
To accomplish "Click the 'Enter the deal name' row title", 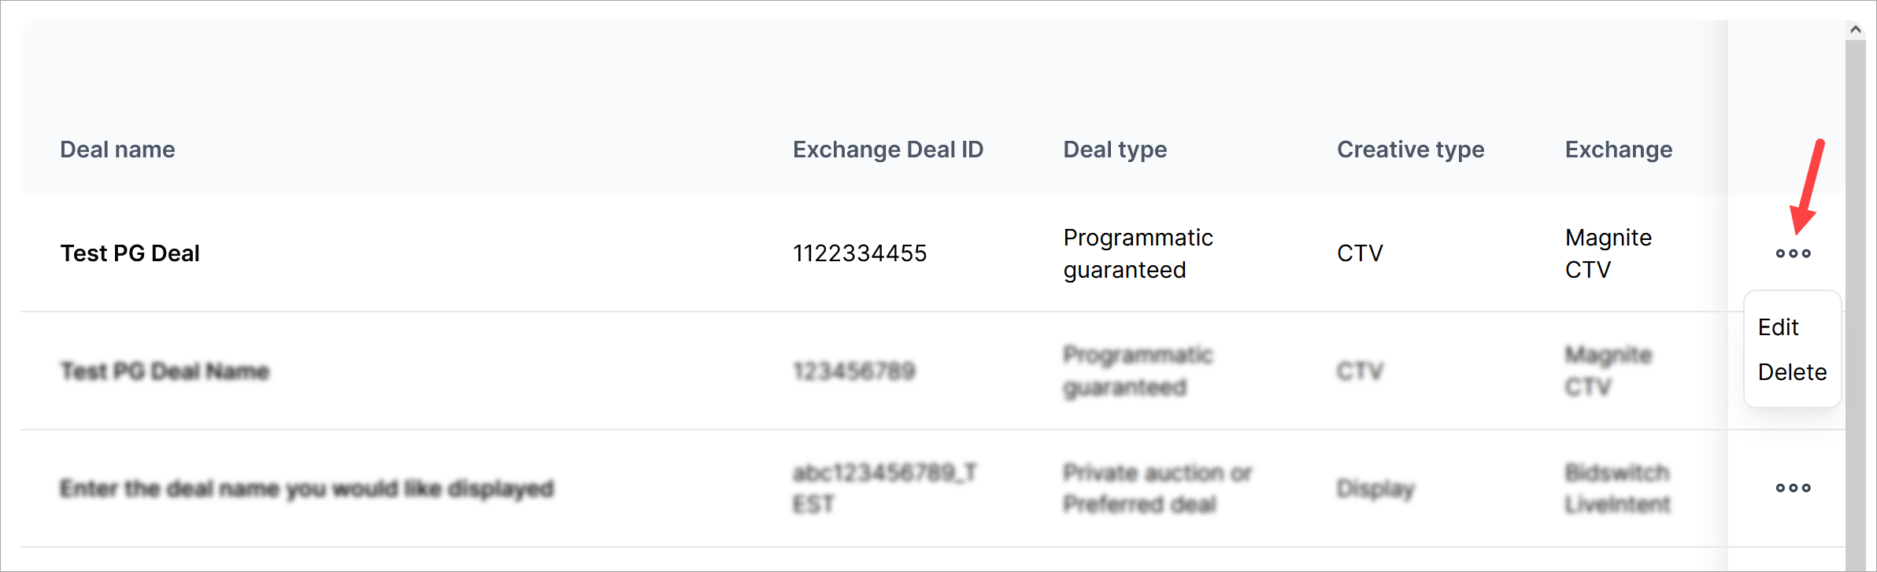I will 306,489.
